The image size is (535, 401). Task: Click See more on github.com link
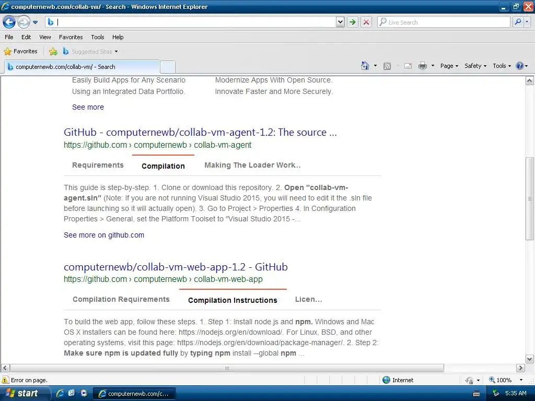click(x=104, y=235)
